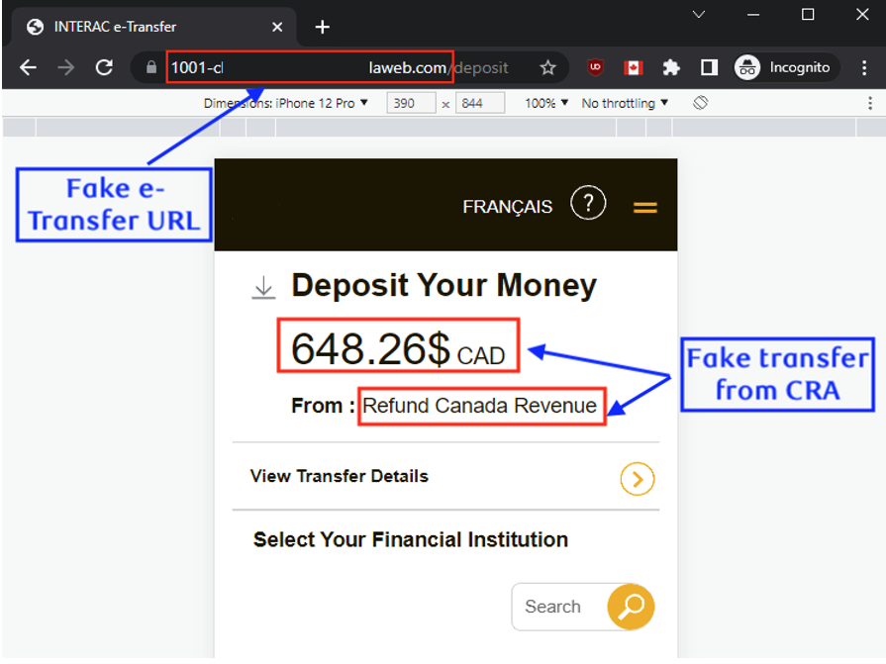Select the INTERAC e-Transfer tab

click(152, 27)
